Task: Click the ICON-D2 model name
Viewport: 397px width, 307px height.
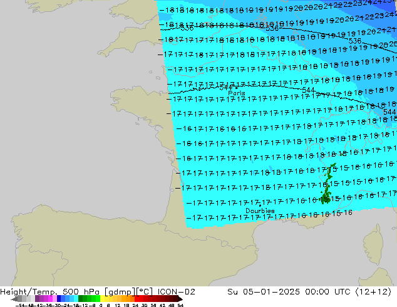Action: [x=176, y=291]
